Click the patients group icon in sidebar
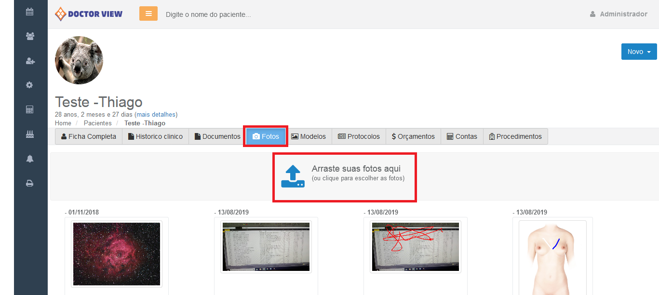This screenshot has height=295, width=659. 30,36
